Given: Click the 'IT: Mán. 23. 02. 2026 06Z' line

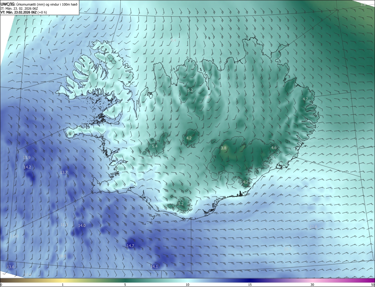Looking at the screenshot, I should coord(19,8).
